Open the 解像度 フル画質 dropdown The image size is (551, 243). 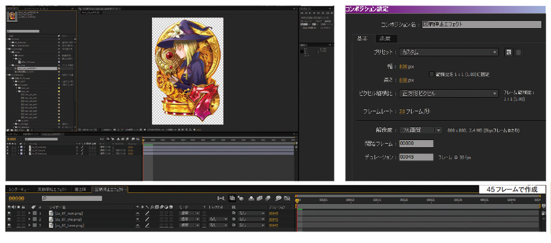point(421,130)
